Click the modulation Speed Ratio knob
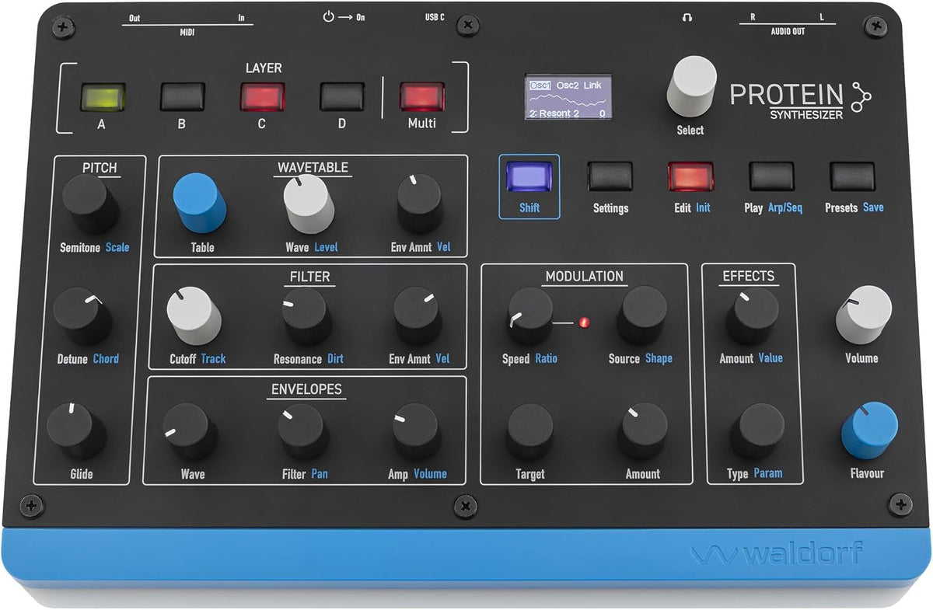The image size is (933, 610). point(530,316)
